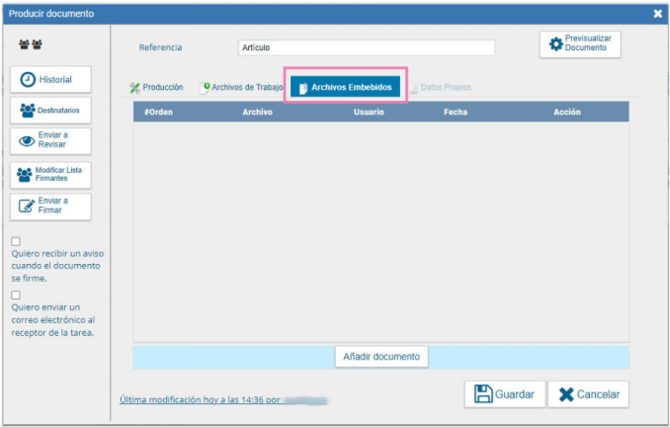The height and width of the screenshot is (427, 670).
Task: Open Historial with the clock icon
Action: [x=28, y=79]
